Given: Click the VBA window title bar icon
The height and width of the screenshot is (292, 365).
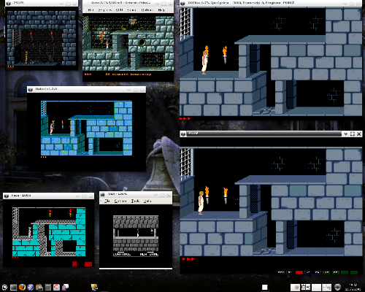Looking at the screenshot, I should pyautogui.click(x=103, y=194).
